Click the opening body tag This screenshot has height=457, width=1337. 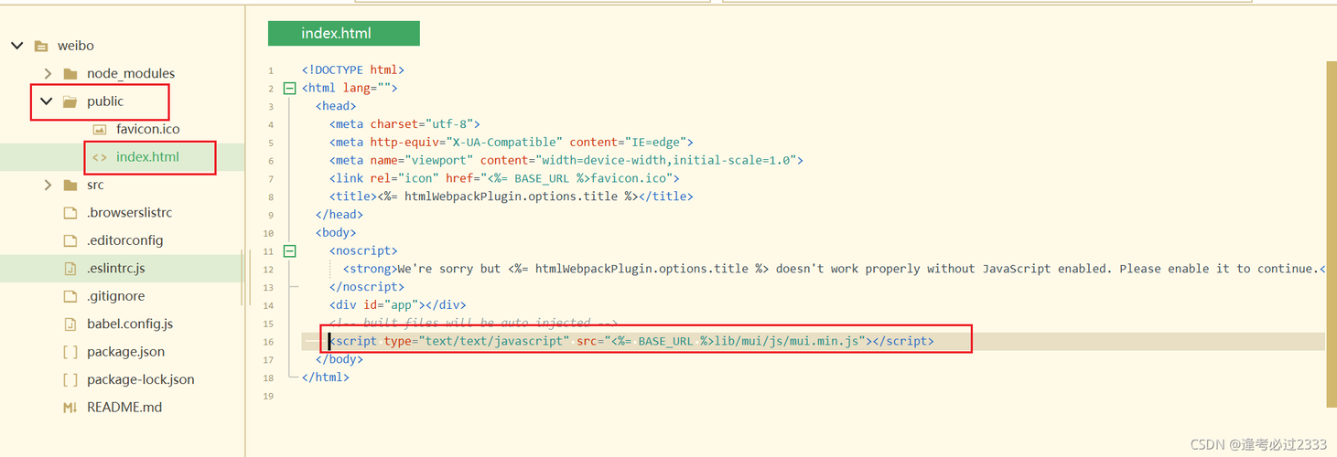(336, 233)
